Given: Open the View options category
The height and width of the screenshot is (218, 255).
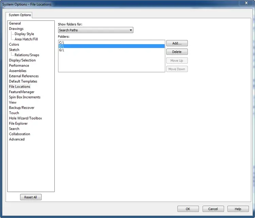Looking at the screenshot, I should pyautogui.click(x=13, y=102).
